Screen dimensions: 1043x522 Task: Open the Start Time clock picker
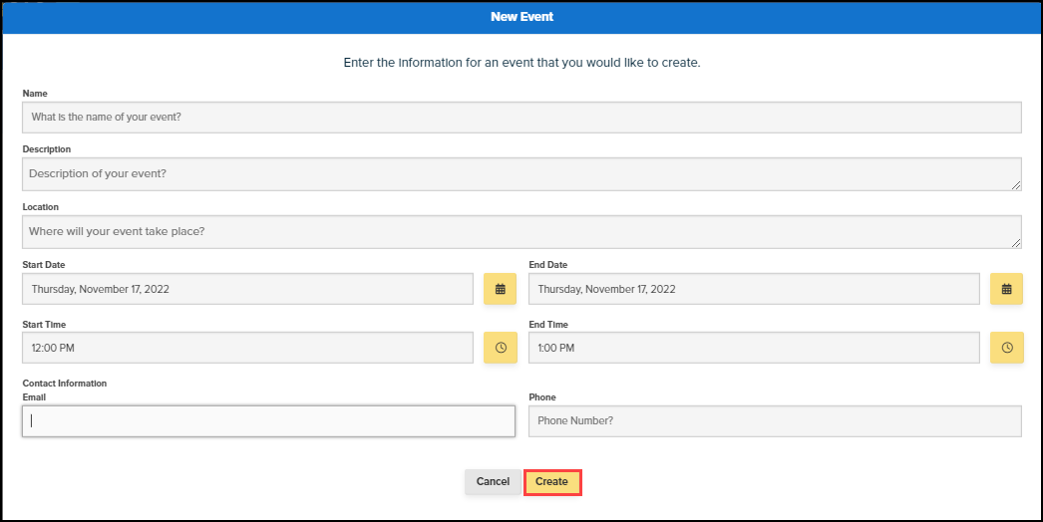point(501,348)
